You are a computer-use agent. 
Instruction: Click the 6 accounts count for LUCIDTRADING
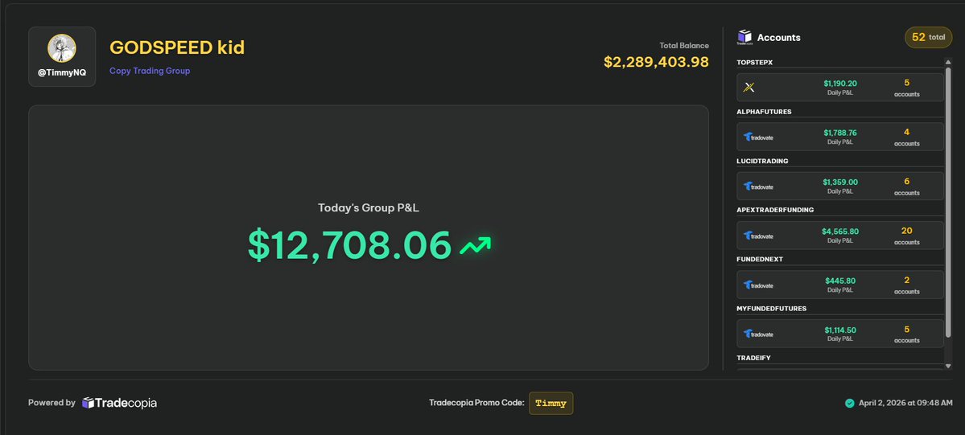tap(906, 182)
